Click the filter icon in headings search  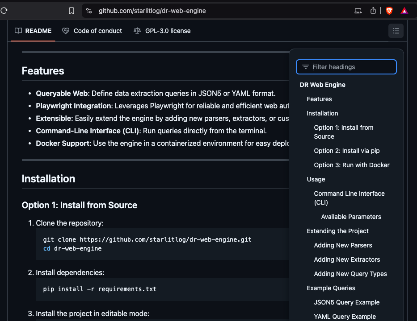click(306, 67)
